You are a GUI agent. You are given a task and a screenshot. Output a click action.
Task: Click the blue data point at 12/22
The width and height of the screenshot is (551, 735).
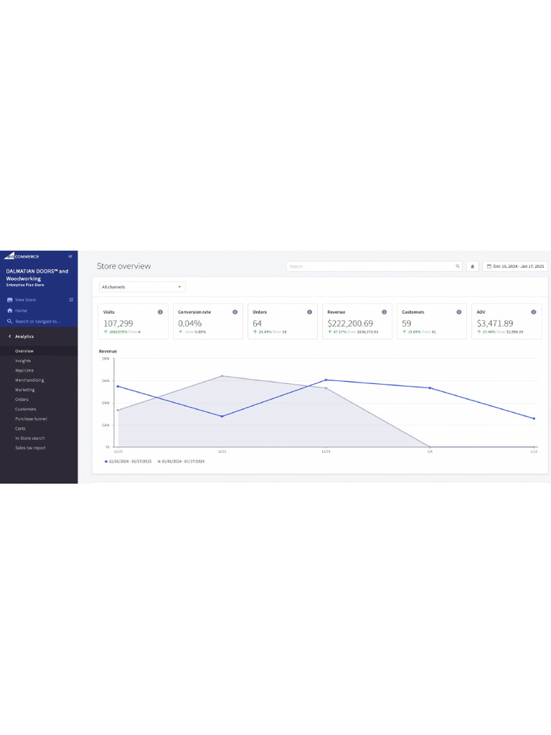pyautogui.click(x=222, y=417)
